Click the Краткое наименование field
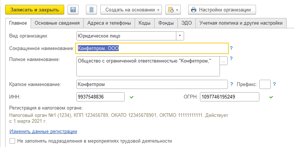 [x=152, y=85]
